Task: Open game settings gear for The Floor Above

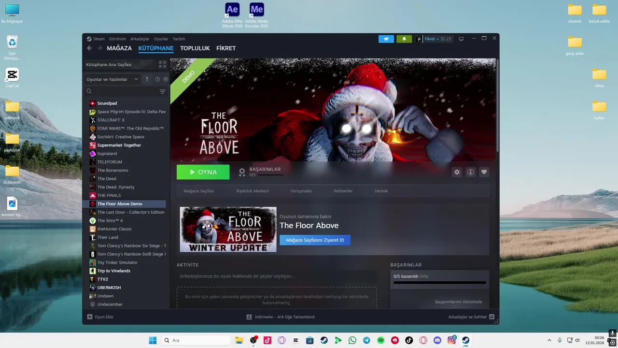Action: tap(457, 172)
